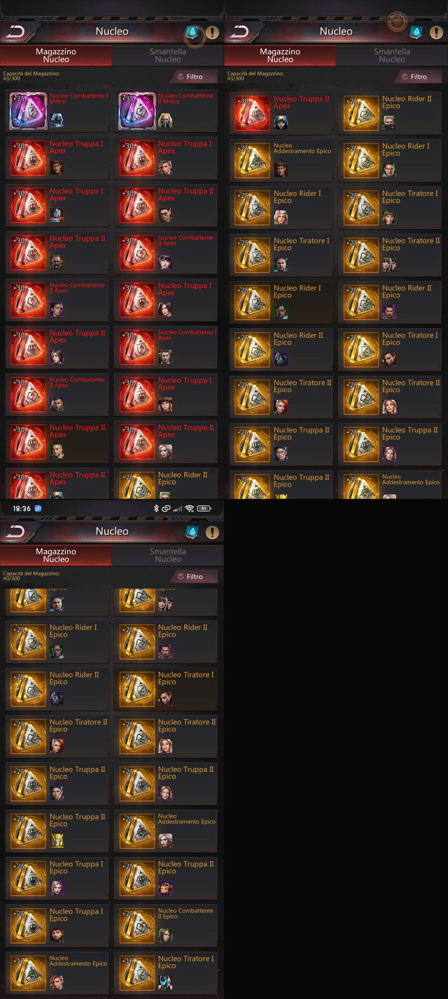Image resolution: width=448 pixels, height=999 pixels.
Task: Open the +35 Nucleo Combattente II Mitico core
Action: tap(166, 110)
